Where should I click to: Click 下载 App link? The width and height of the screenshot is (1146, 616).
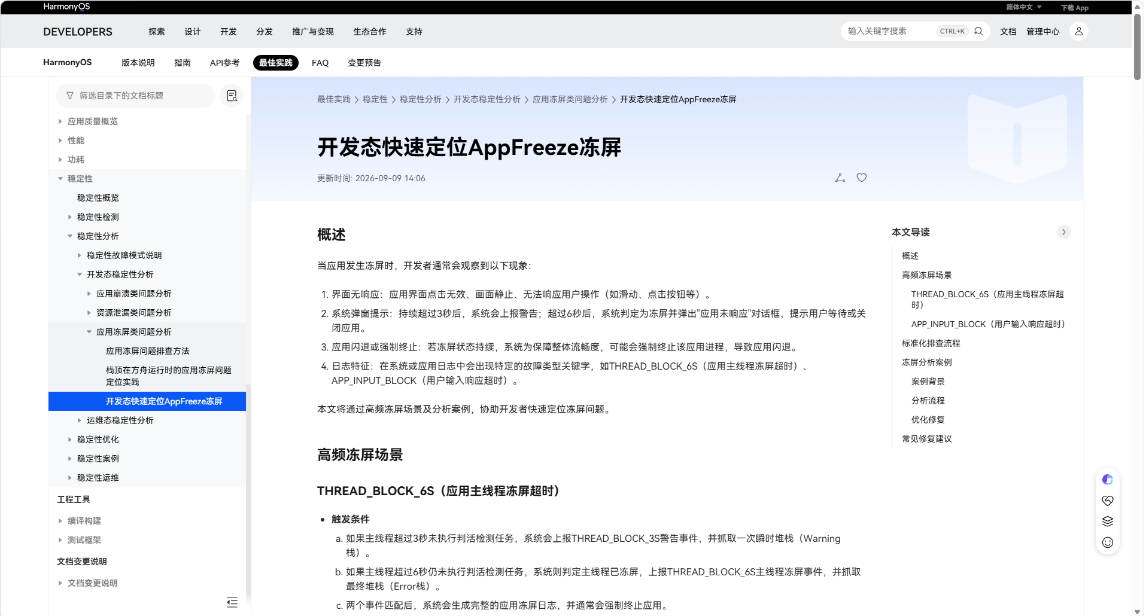pyautogui.click(x=1075, y=8)
